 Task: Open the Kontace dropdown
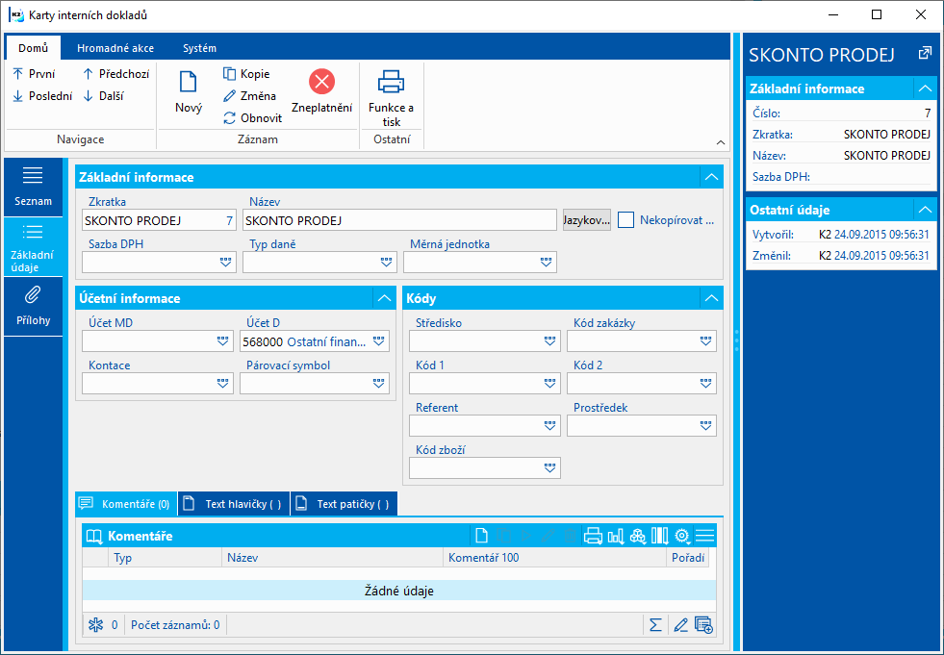[x=222, y=384]
